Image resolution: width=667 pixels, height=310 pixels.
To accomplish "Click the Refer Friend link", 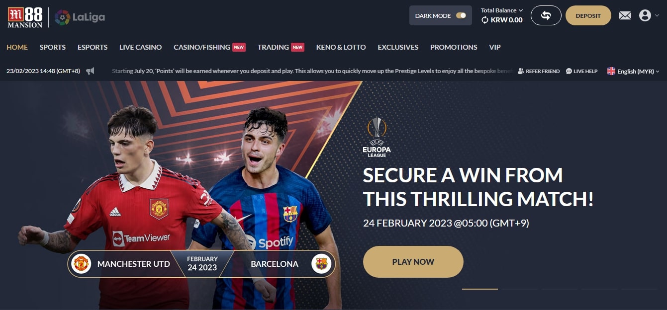I will pyautogui.click(x=539, y=71).
